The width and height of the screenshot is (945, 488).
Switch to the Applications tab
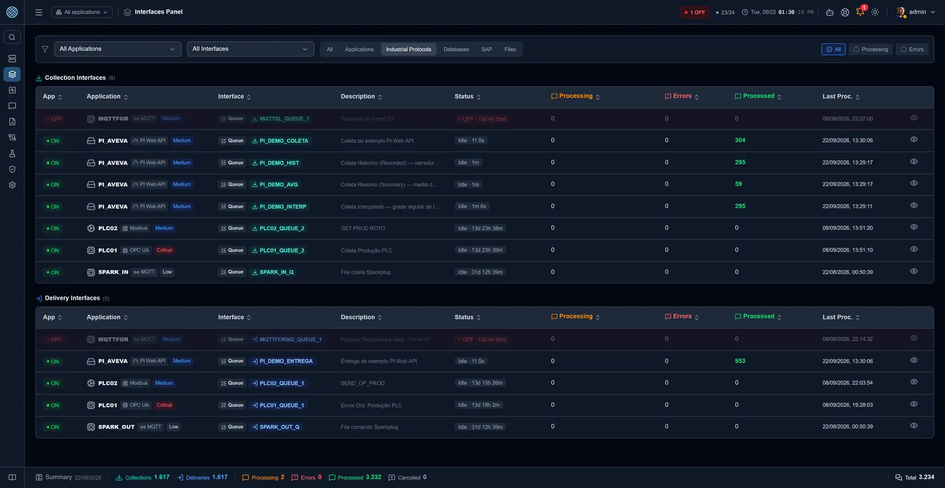click(x=359, y=50)
